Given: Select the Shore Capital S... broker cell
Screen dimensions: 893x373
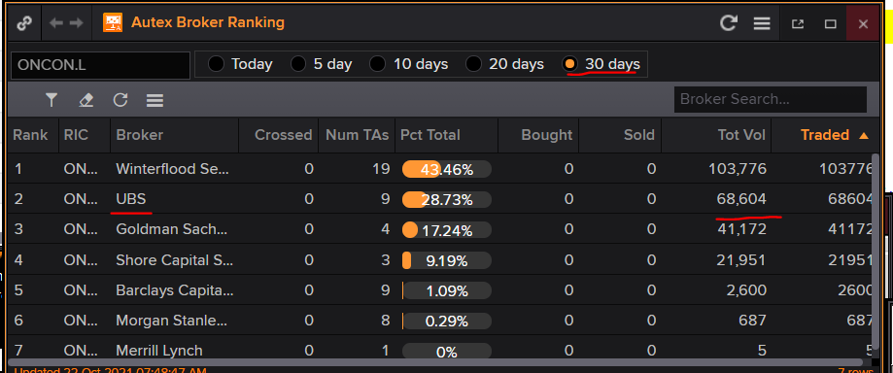Looking at the screenshot, I should click(174, 260).
